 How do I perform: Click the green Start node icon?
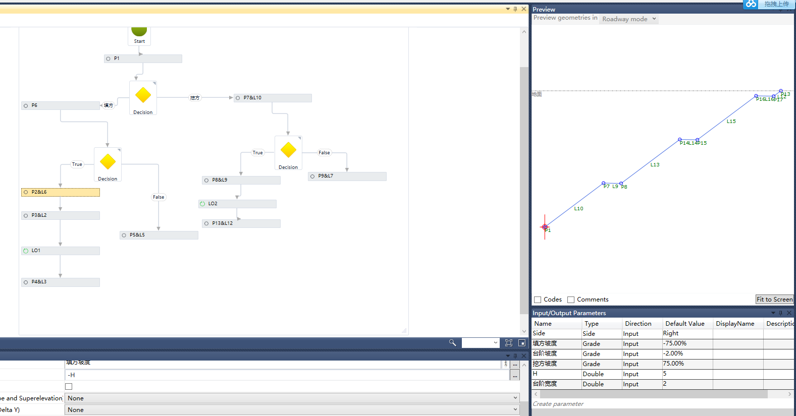139,31
